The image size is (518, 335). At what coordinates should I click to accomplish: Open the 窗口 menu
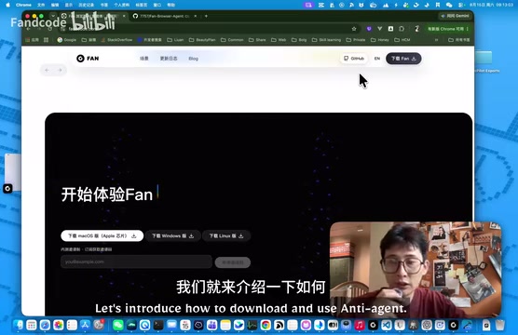pyautogui.click(x=157, y=5)
